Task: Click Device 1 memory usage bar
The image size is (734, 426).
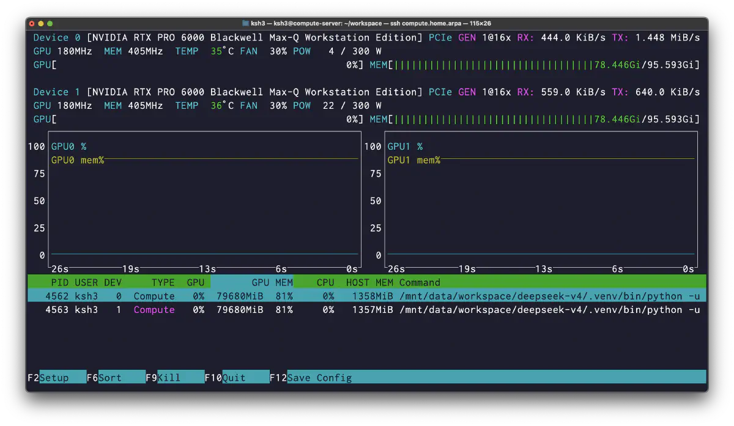Action: click(x=535, y=119)
